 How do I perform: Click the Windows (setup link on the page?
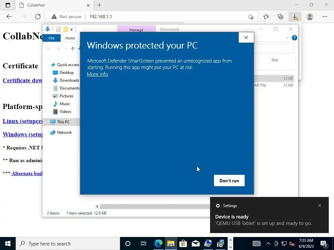[23, 134]
